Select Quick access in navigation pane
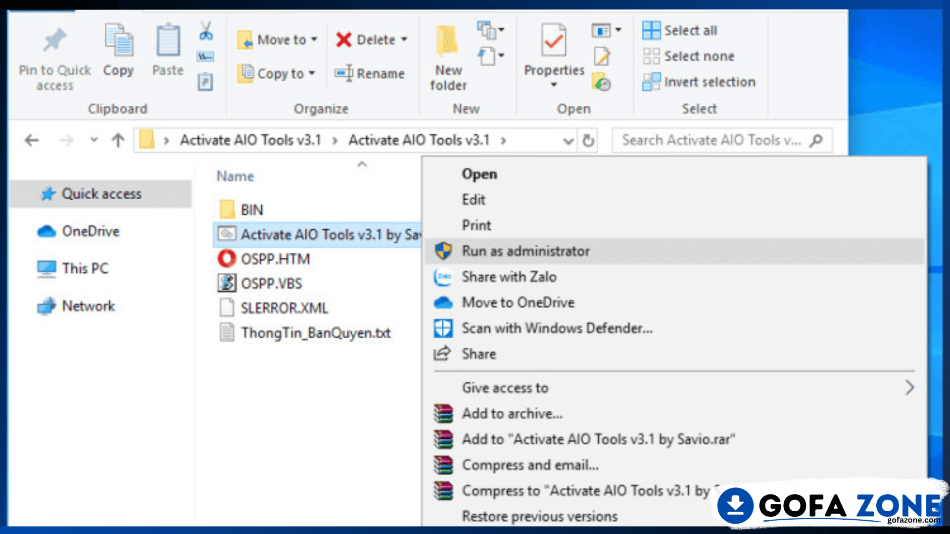This screenshot has height=534, width=950. coord(101,194)
